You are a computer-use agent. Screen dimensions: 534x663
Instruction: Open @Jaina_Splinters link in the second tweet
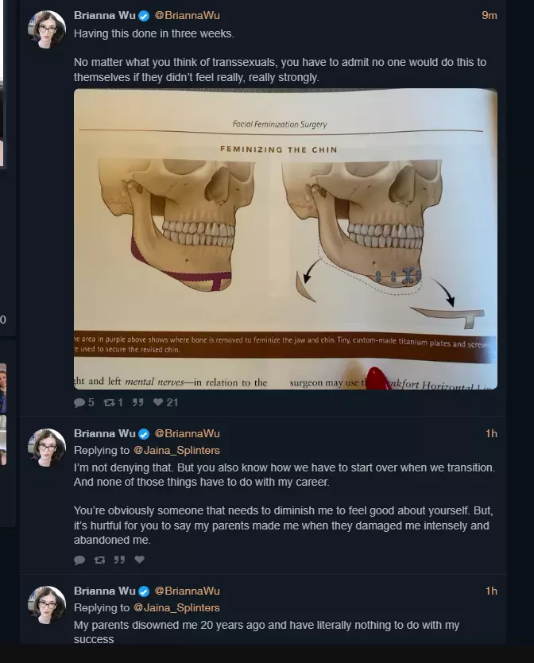click(x=176, y=450)
